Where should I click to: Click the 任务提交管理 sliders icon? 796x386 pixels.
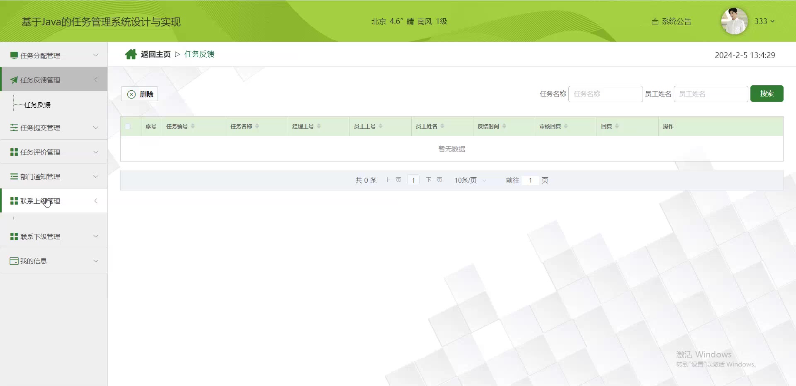[x=14, y=128]
